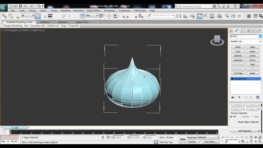Open the Quick Access toolbar dropdown arrow
Image resolution: width=263 pixels, height=148 pixels.
pos(43,6)
